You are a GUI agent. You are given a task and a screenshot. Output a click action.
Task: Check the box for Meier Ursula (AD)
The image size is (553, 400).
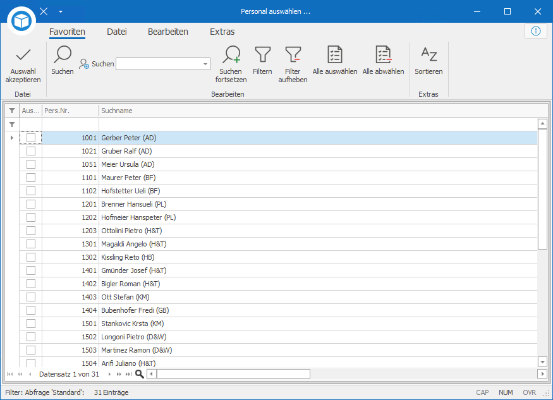pyautogui.click(x=31, y=164)
